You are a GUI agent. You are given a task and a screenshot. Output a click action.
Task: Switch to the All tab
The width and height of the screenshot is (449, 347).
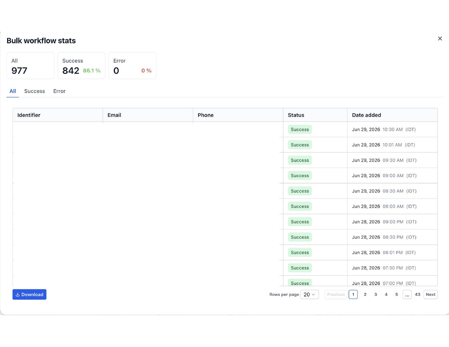tap(13, 91)
